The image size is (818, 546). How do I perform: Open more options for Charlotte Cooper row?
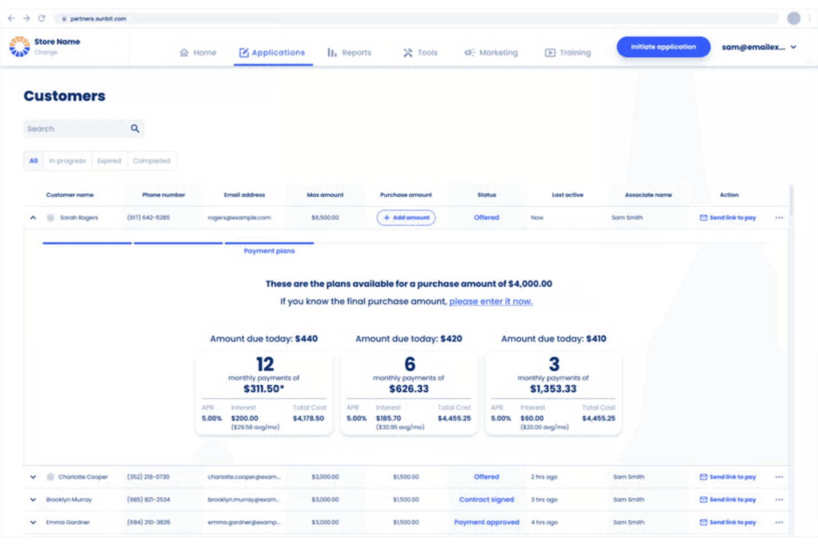click(779, 477)
